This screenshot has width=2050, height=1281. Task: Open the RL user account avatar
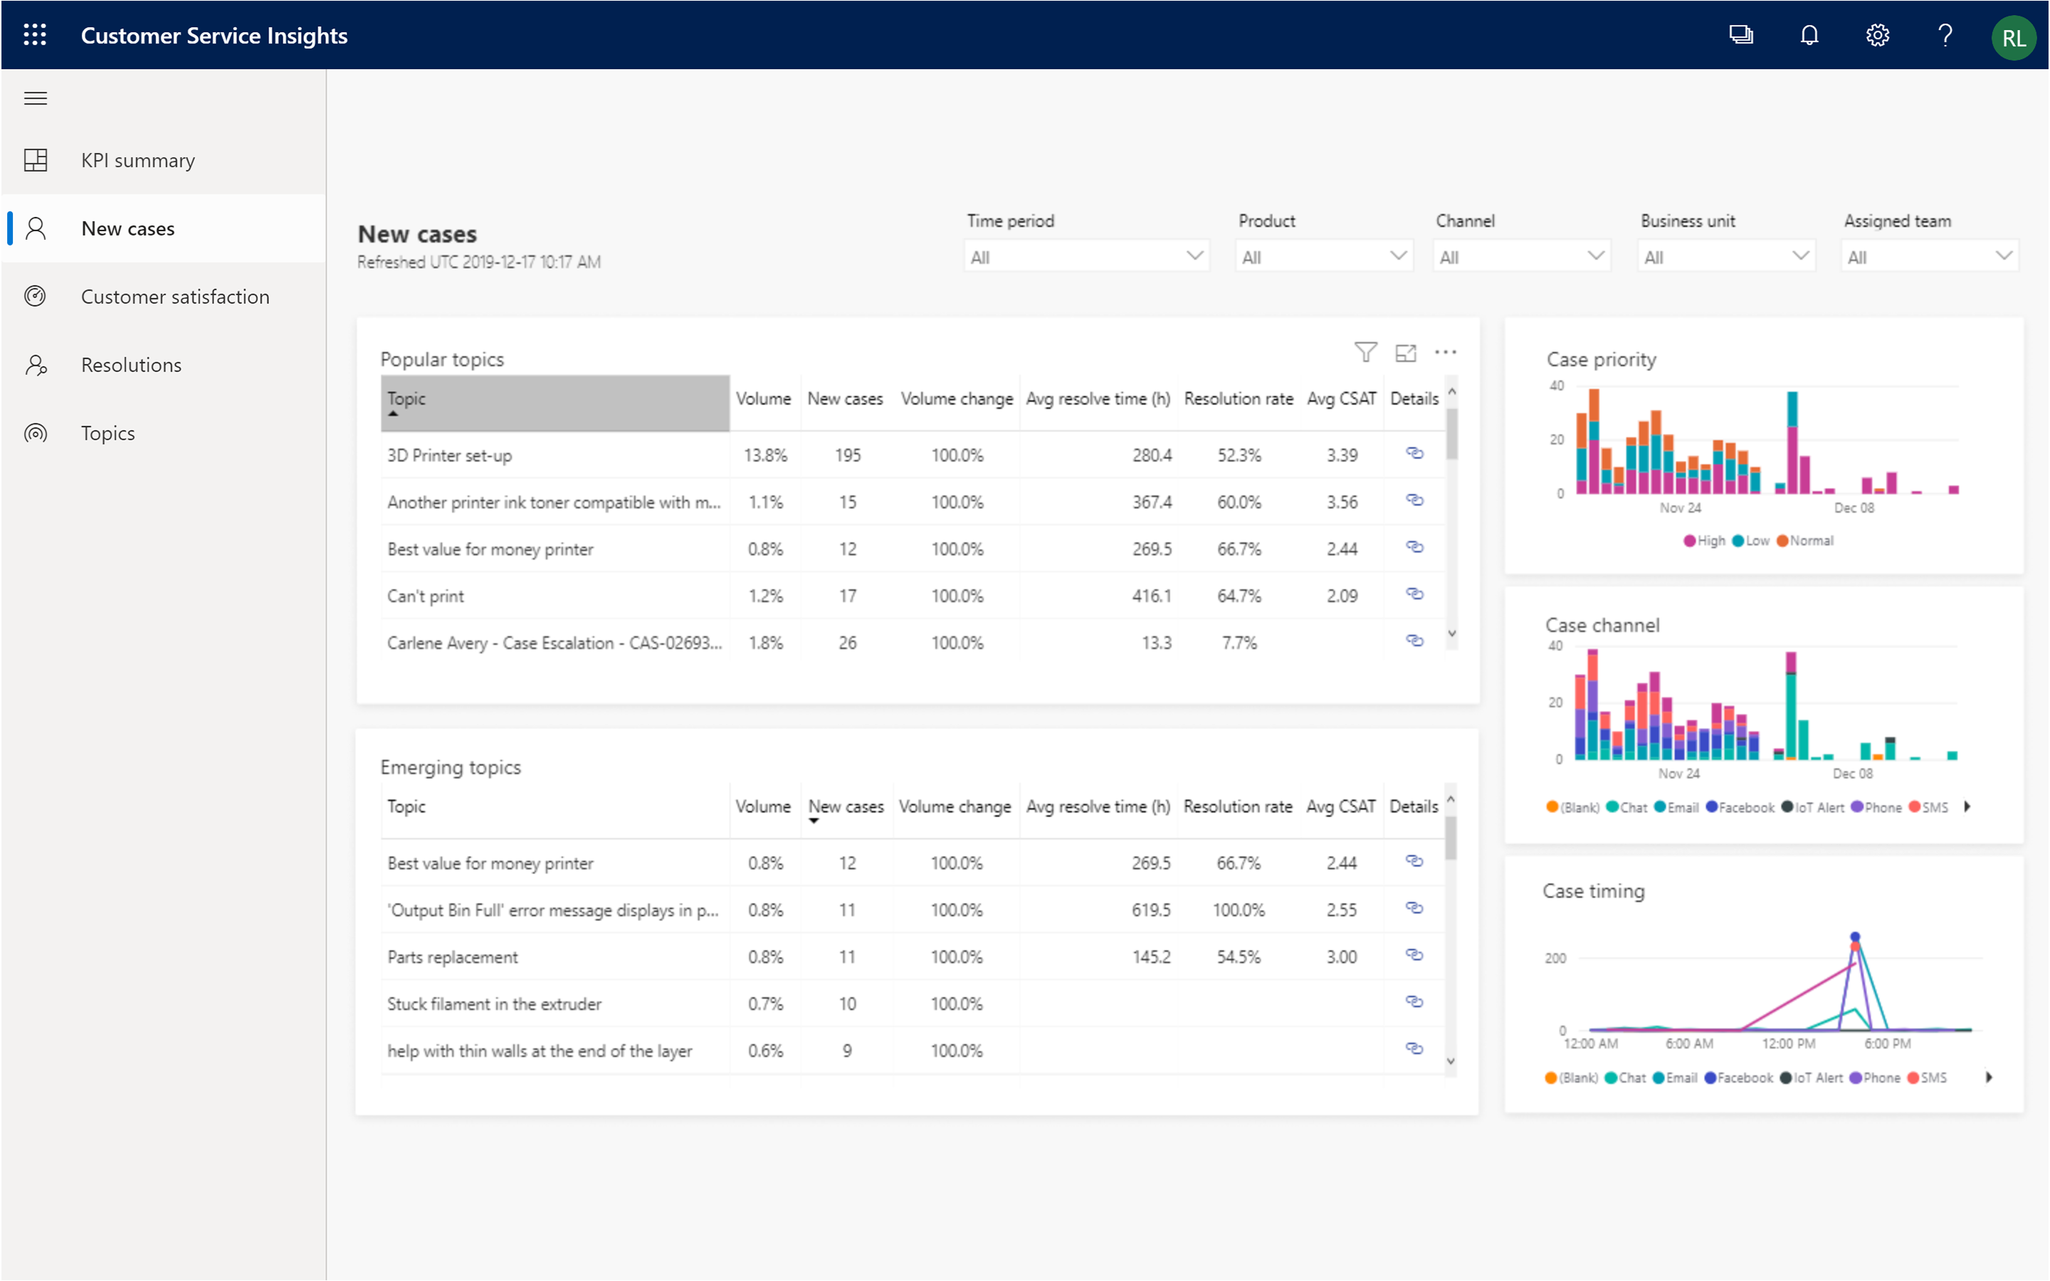pyautogui.click(x=2014, y=38)
